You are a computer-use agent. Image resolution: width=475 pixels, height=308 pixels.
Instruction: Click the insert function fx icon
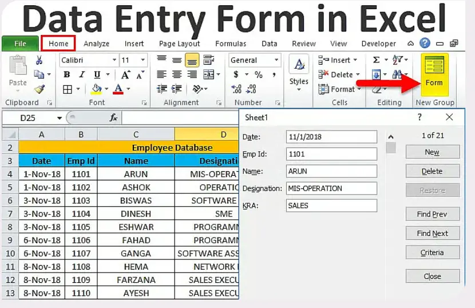point(114,117)
